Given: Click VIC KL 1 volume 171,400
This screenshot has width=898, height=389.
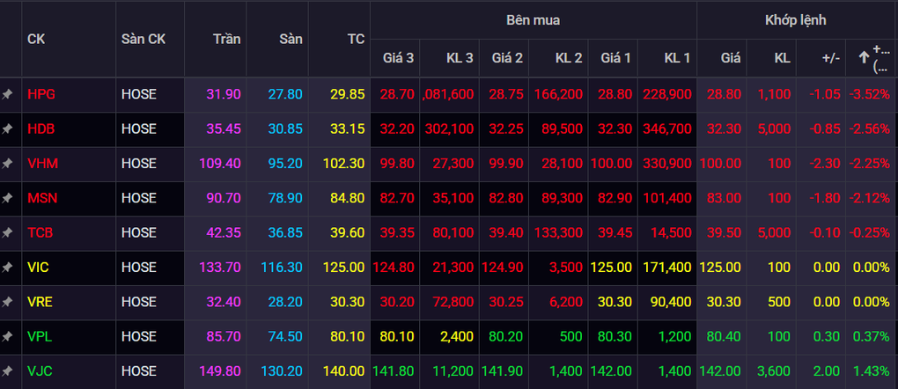Looking at the screenshot, I should tap(667, 268).
